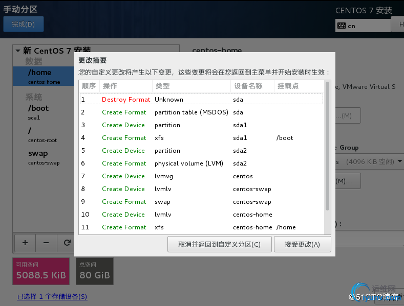
Task: Select row 2 partition table (MSDOS)
Action: pyautogui.click(x=201, y=112)
